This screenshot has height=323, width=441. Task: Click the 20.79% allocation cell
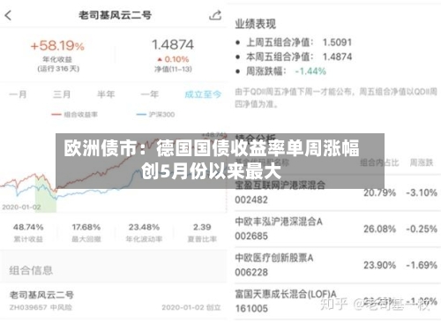pos(379,192)
